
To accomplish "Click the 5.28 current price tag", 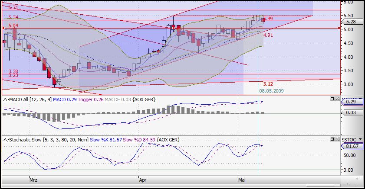I will [x=352, y=22].
